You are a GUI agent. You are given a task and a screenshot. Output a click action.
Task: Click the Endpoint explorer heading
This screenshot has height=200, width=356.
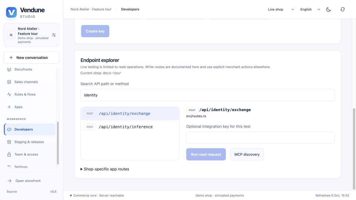(x=100, y=60)
